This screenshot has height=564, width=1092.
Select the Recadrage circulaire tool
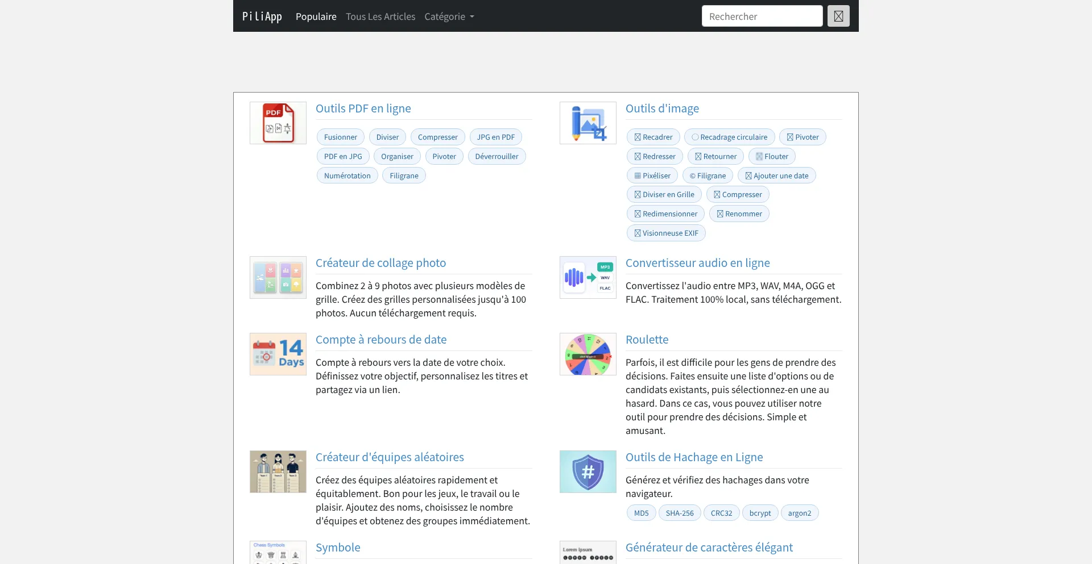click(730, 137)
